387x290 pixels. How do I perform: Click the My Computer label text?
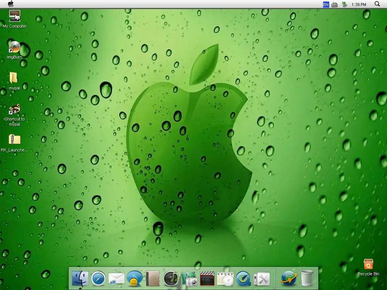[x=15, y=26]
